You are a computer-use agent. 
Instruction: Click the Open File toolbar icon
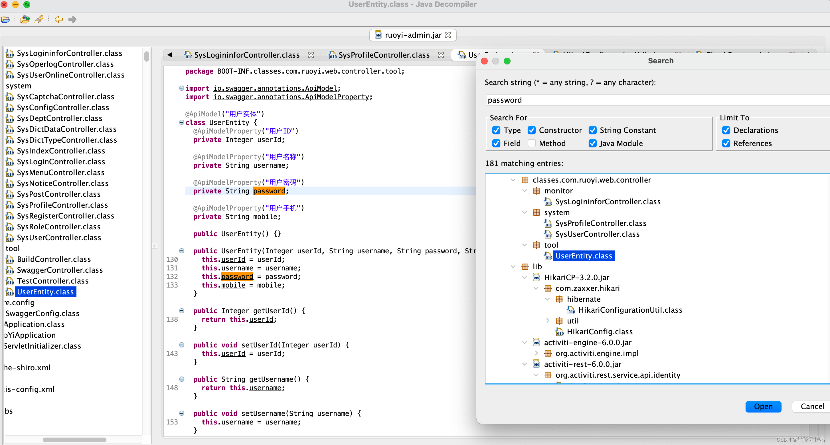coord(5,19)
